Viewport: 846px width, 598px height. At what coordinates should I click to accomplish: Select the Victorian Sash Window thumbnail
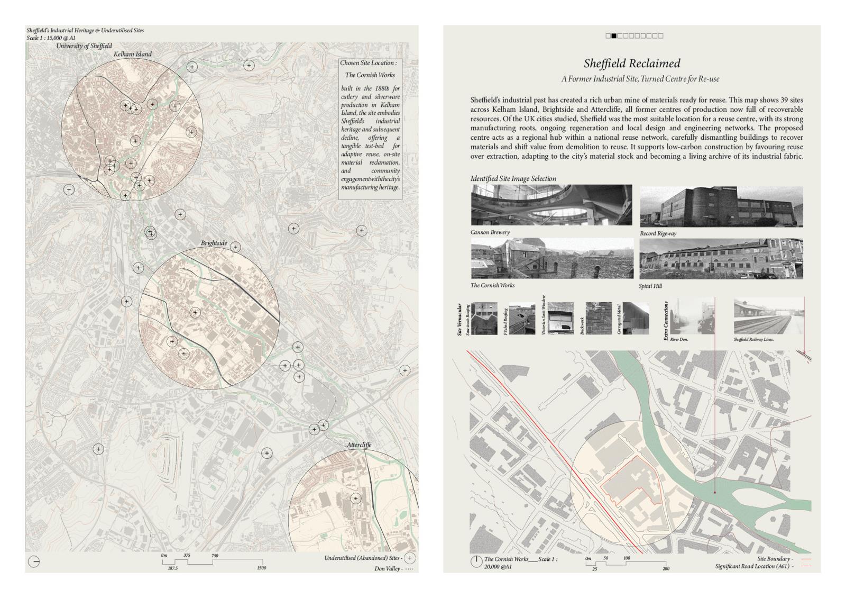pyautogui.click(x=560, y=318)
